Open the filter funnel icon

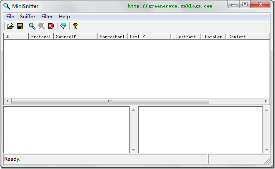(x=63, y=26)
